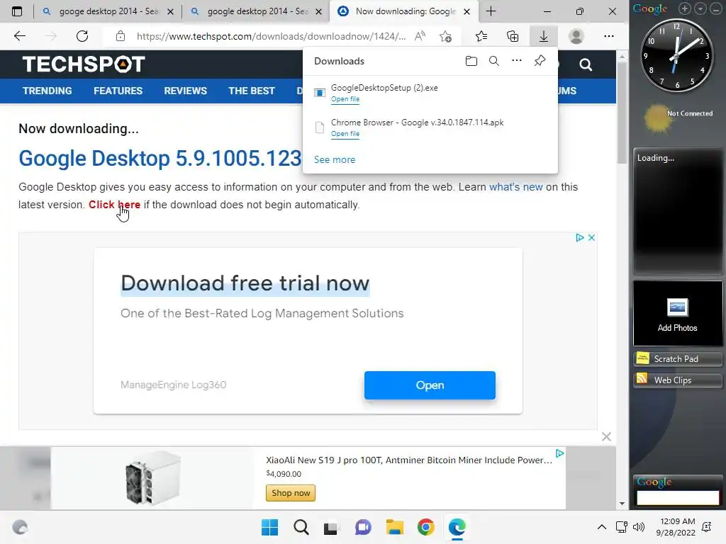
Task: Close the 'googe desktop 2014' tab
Action: pos(170,11)
